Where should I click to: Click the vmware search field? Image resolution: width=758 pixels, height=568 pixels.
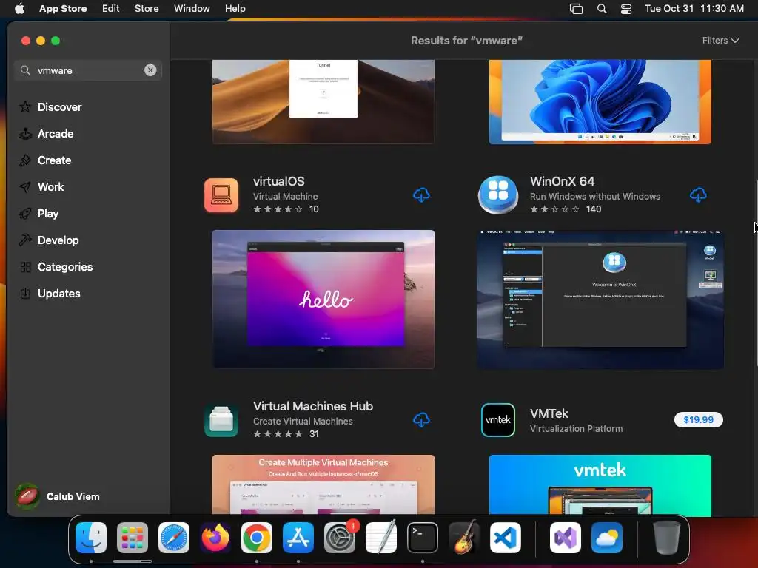coord(88,70)
